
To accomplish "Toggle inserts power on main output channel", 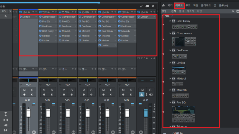I will 139,12.
